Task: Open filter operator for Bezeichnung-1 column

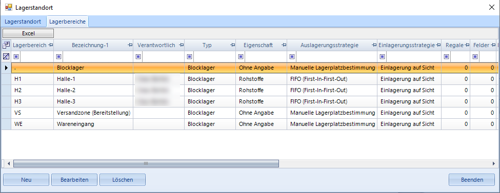Action: pos(58,57)
